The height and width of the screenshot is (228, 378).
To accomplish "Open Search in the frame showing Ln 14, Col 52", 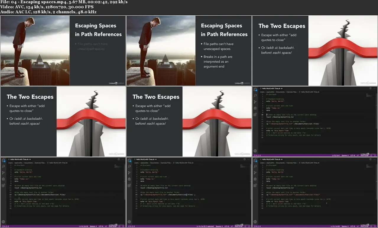I will click(129, 167).
